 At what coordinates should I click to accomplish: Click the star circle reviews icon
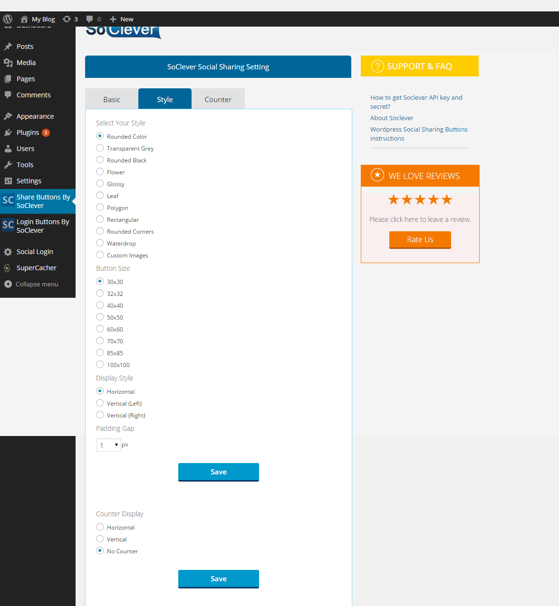[377, 175]
